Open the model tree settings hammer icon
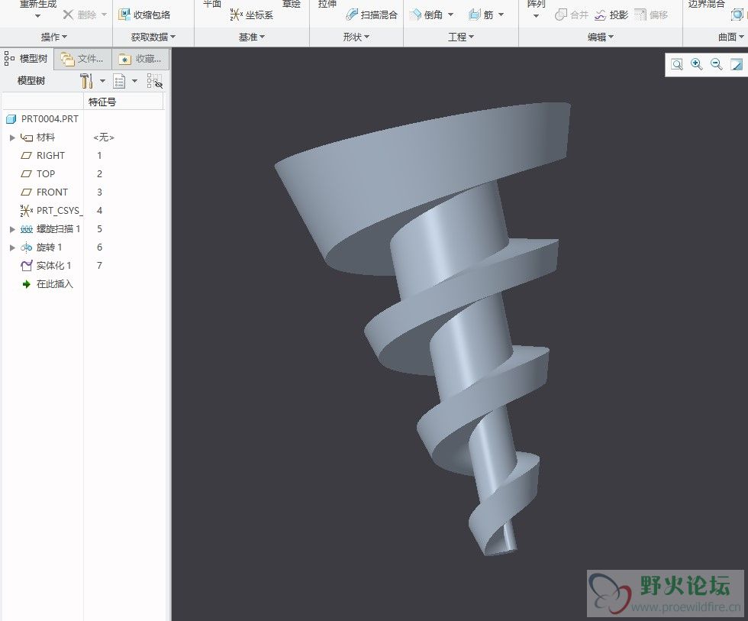Image resolution: width=748 pixels, height=621 pixels. coord(85,81)
